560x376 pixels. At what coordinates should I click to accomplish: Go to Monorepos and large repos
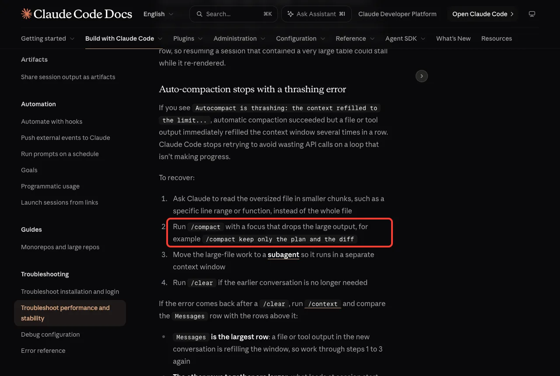click(x=60, y=247)
